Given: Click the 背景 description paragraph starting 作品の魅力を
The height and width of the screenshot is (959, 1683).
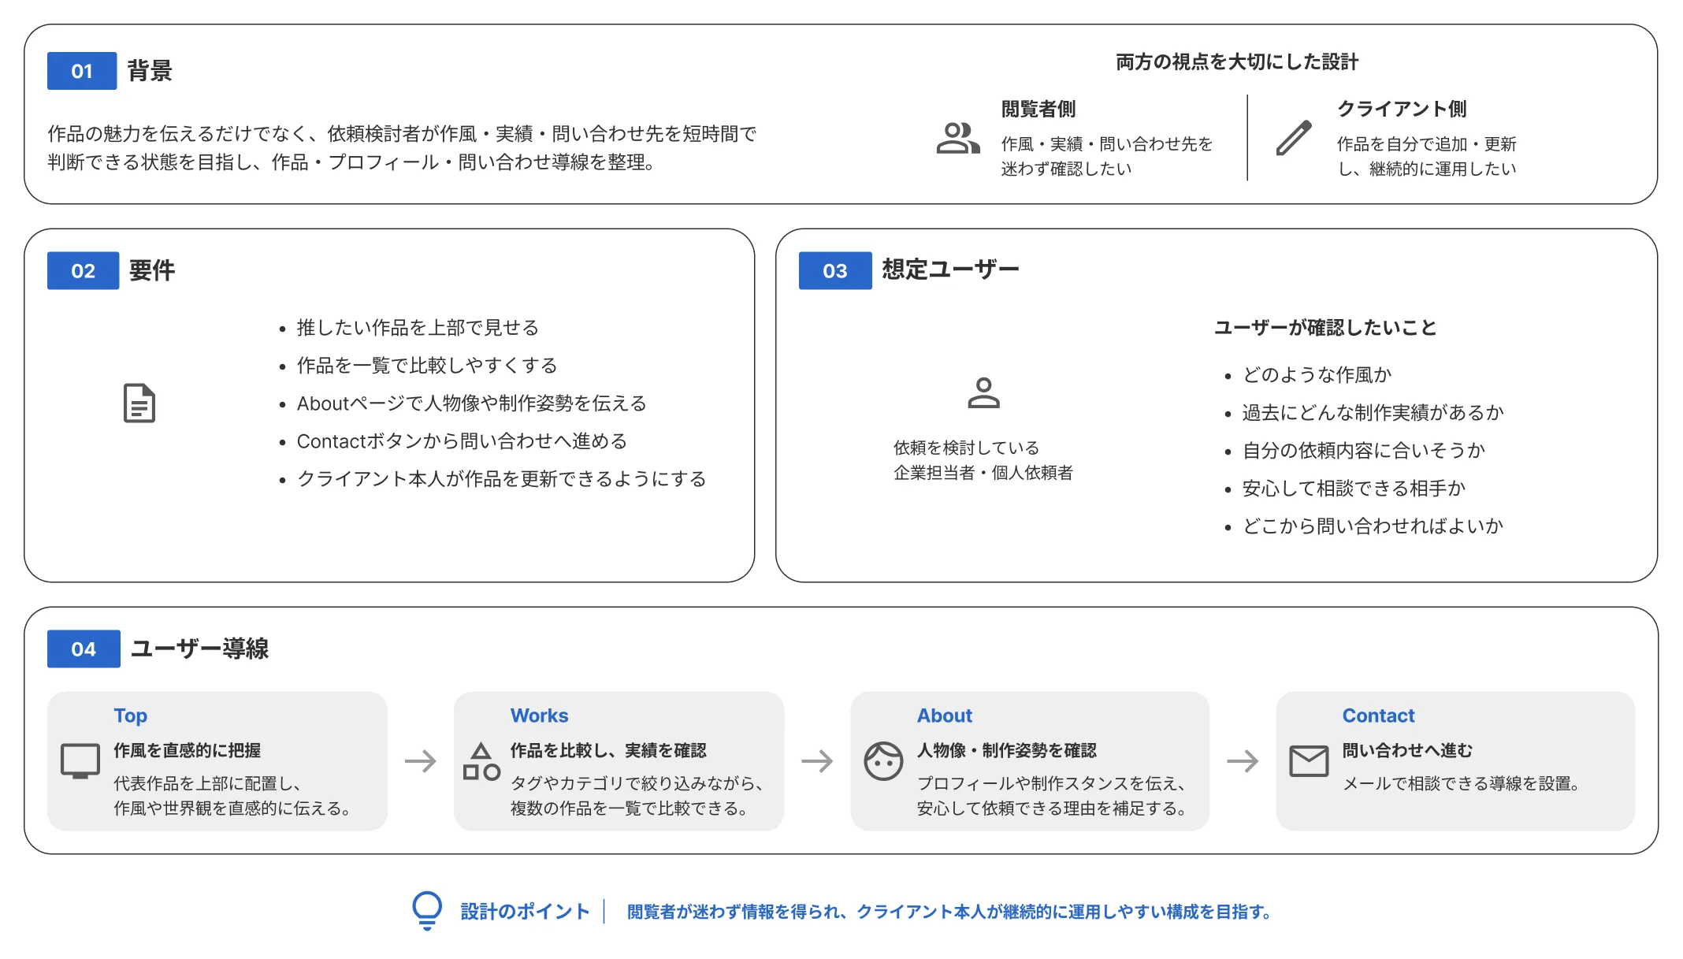Looking at the screenshot, I should click(x=402, y=148).
